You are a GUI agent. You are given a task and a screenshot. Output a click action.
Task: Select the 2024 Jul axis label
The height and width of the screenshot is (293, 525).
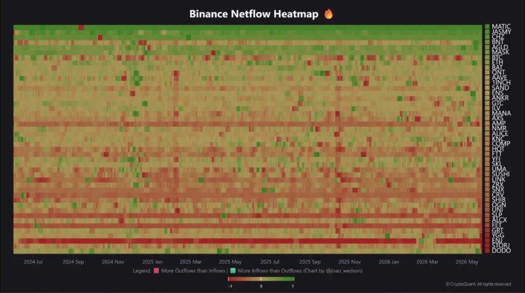33,262
